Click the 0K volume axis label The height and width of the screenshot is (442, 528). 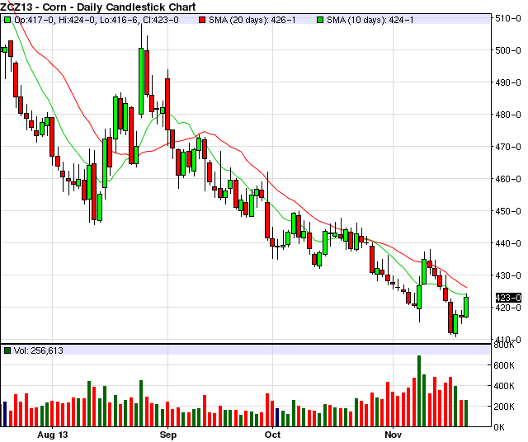click(499, 427)
